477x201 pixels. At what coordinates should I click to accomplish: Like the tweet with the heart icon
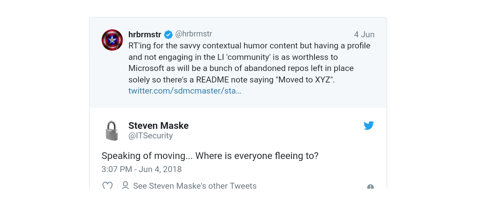(x=107, y=186)
